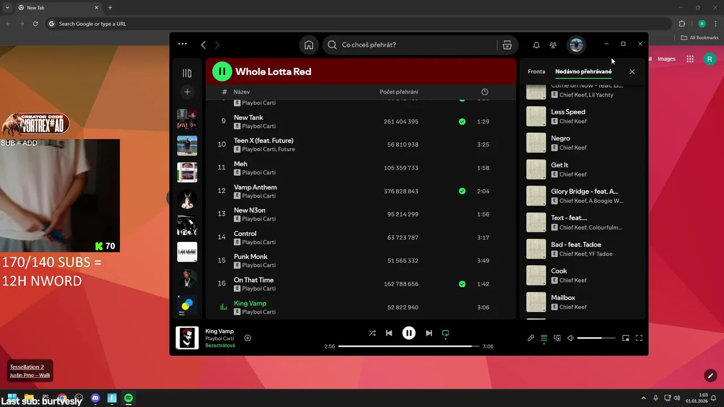Image resolution: width=724 pixels, height=407 pixels.
Task: Open Friend Activity icon
Action: click(x=553, y=45)
